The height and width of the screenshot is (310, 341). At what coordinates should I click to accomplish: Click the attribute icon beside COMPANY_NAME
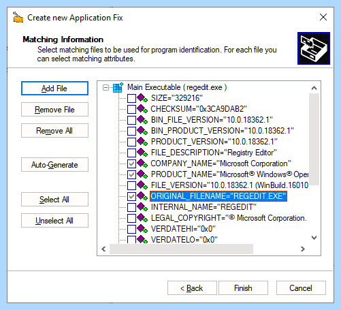point(142,164)
